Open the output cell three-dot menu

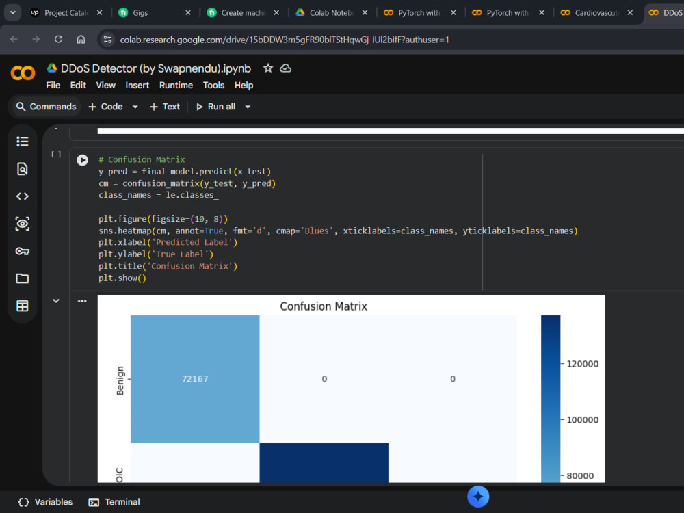(x=82, y=301)
